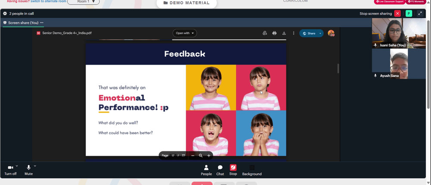Enter fullscreen with expand arrows icon
The width and height of the screenshot is (431, 185).
click(420, 13)
